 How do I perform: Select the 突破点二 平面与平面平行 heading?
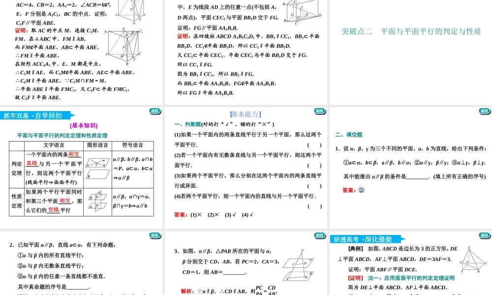[411, 30]
